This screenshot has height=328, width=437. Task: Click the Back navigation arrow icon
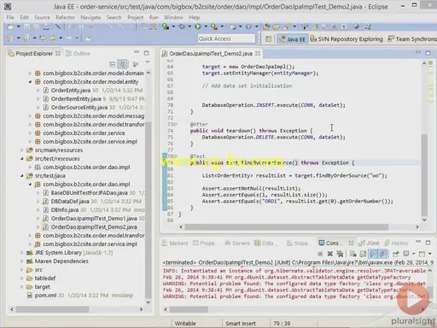point(53,38)
